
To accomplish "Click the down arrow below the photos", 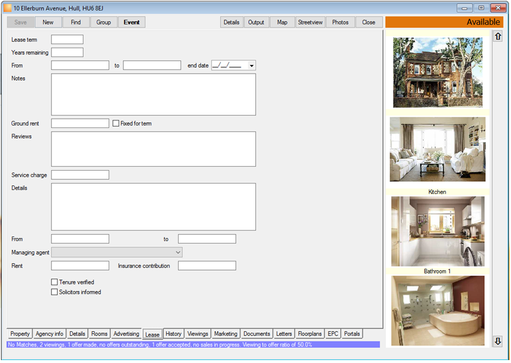I will click(498, 341).
